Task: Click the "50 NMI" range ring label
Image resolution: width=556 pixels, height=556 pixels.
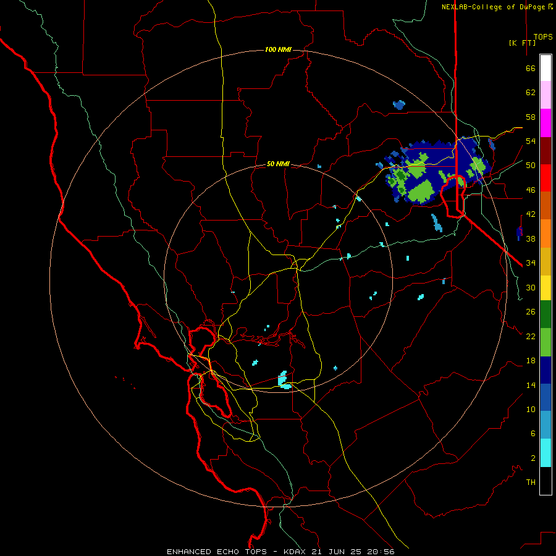Action: tap(278, 164)
